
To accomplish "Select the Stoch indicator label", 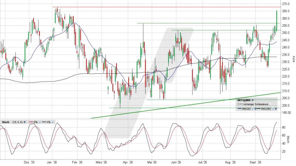I will 6,122.
